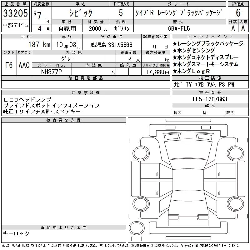The width and height of the screenshot is (250, 250).
Task: Click the color code NH877P field
Action: pos(52,72)
